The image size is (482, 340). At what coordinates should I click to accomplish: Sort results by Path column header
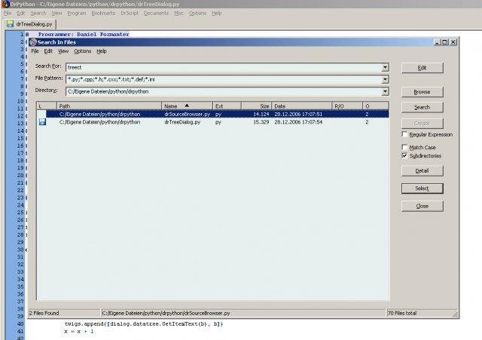(109, 106)
